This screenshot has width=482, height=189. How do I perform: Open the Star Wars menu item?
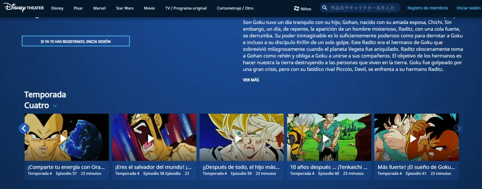click(x=125, y=8)
